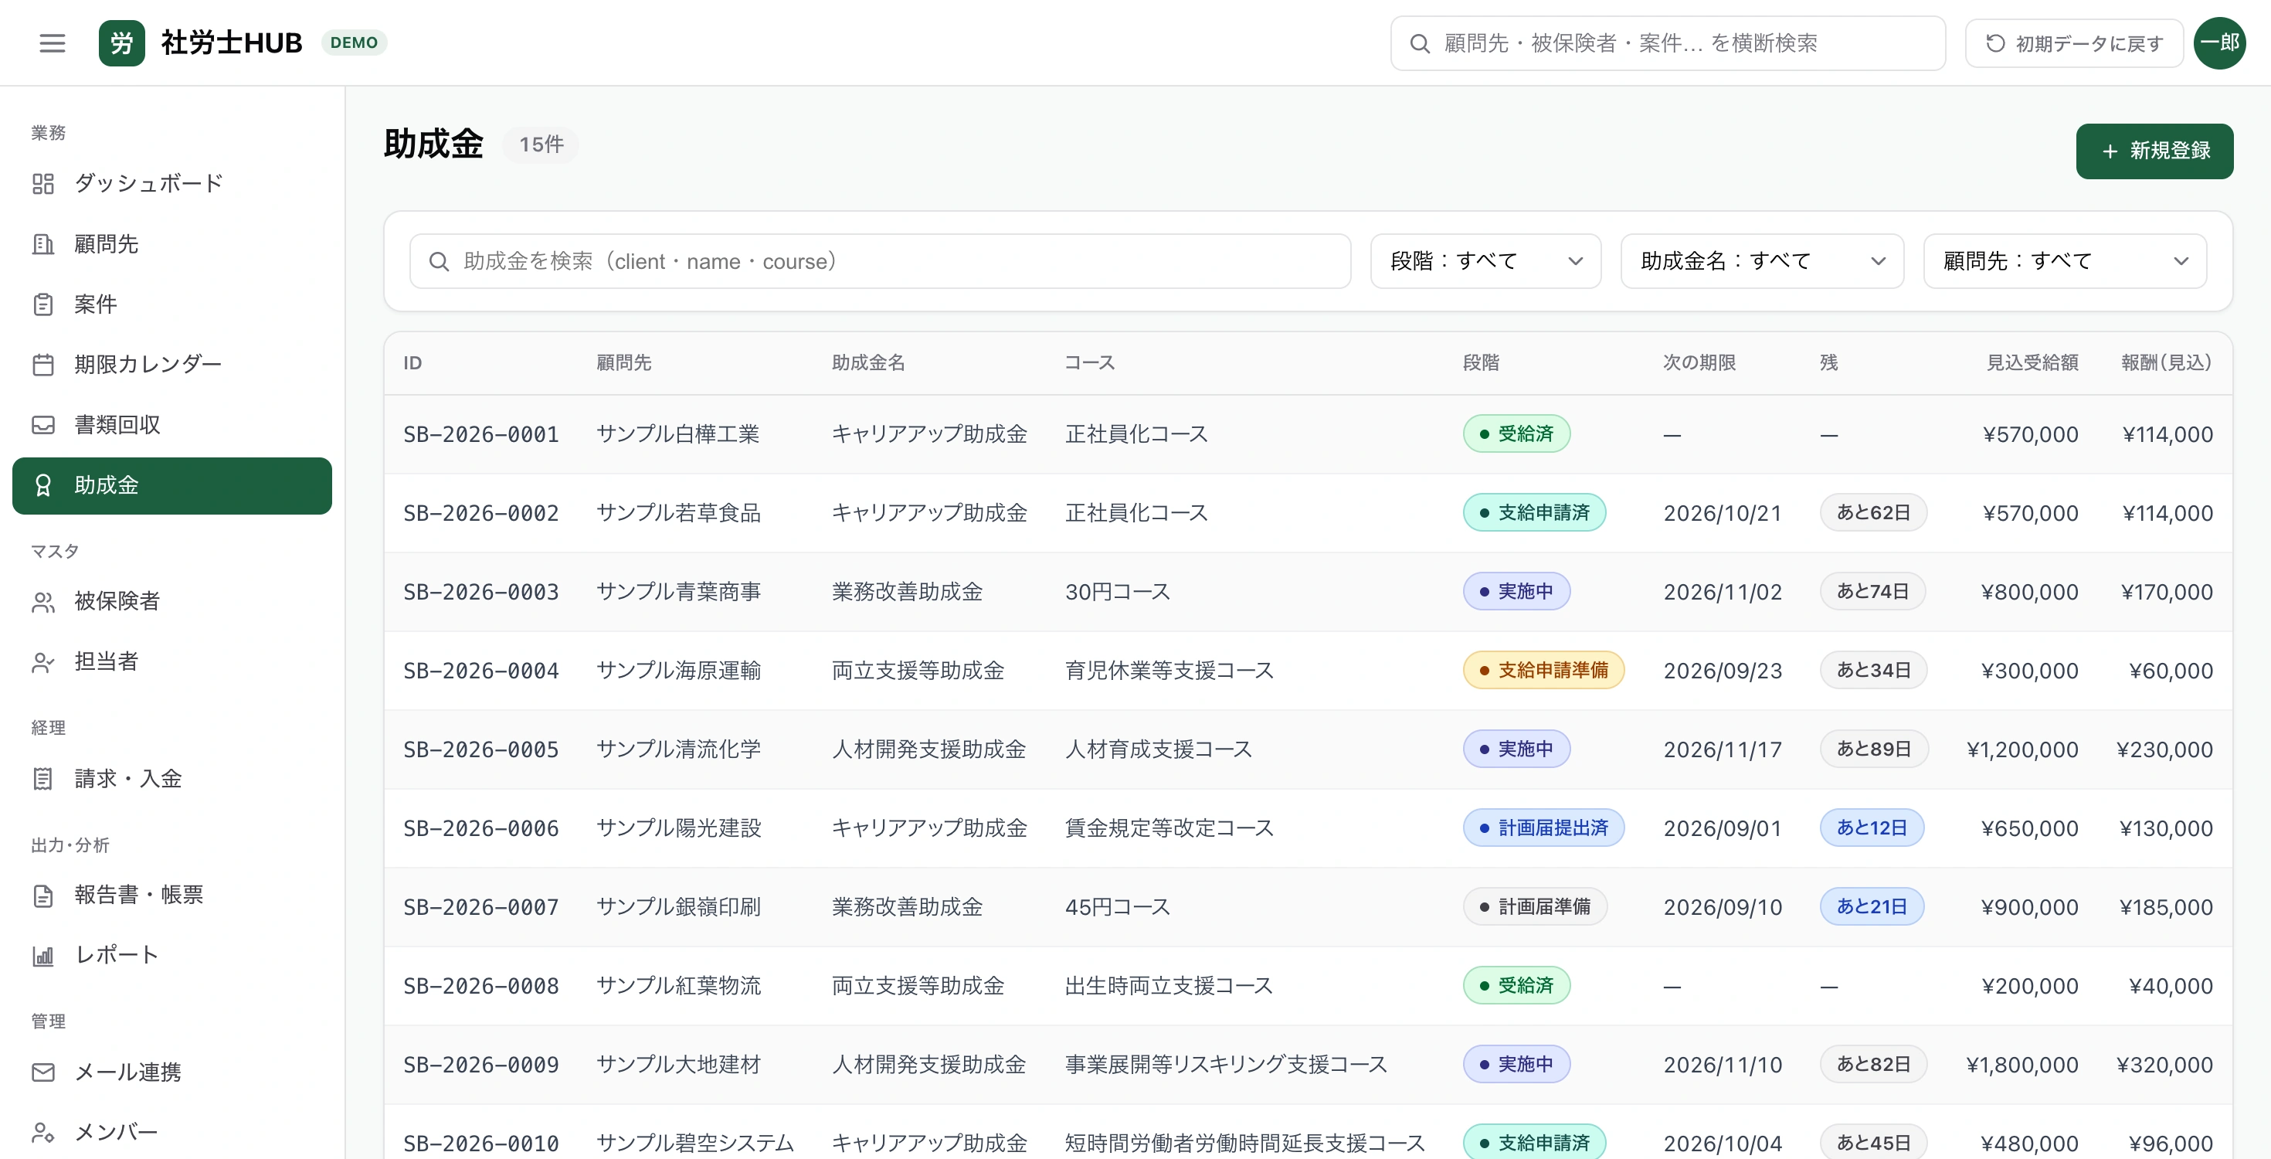Sort by the 見込受給額 column header
This screenshot has width=2271, height=1159.
tap(2032, 362)
